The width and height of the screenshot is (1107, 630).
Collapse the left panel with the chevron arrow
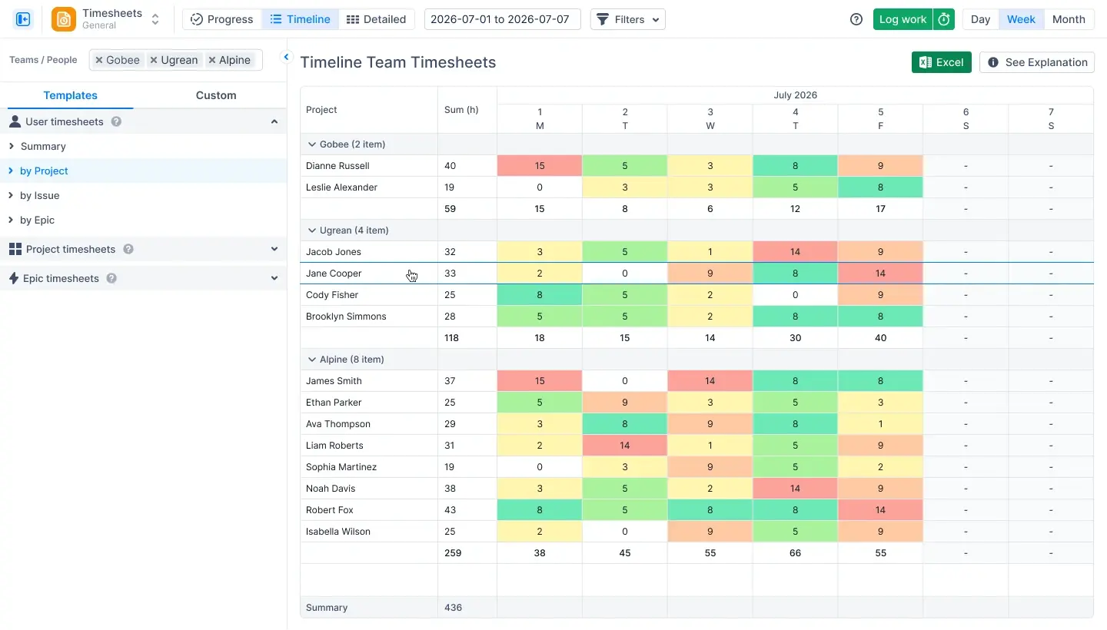click(x=286, y=57)
